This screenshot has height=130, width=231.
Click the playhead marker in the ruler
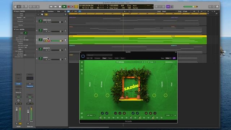[x=123, y=15]
